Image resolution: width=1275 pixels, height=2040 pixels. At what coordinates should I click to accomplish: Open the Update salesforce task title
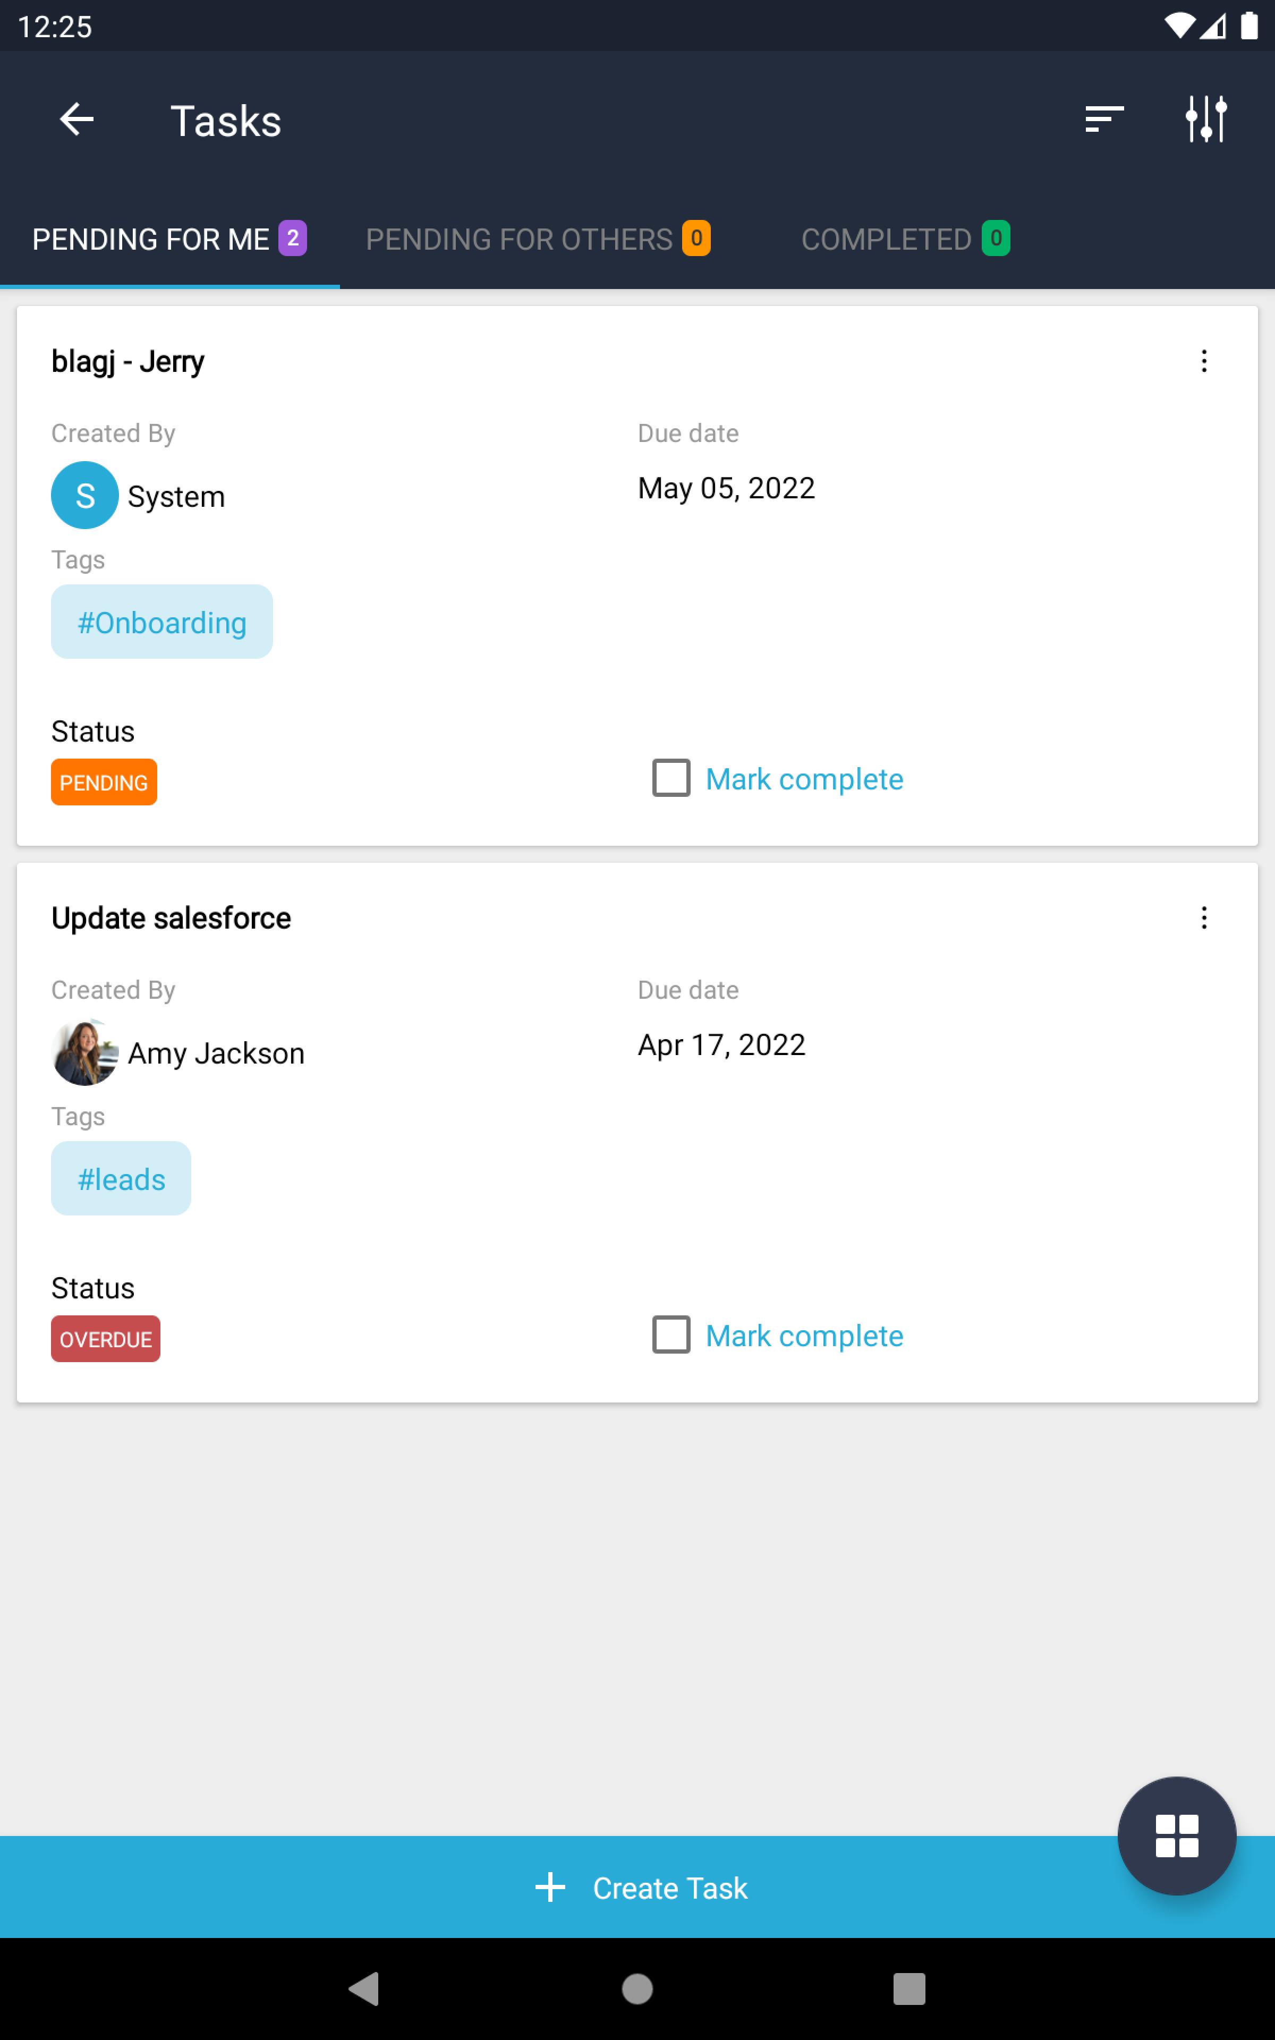(x=171, y=918)
